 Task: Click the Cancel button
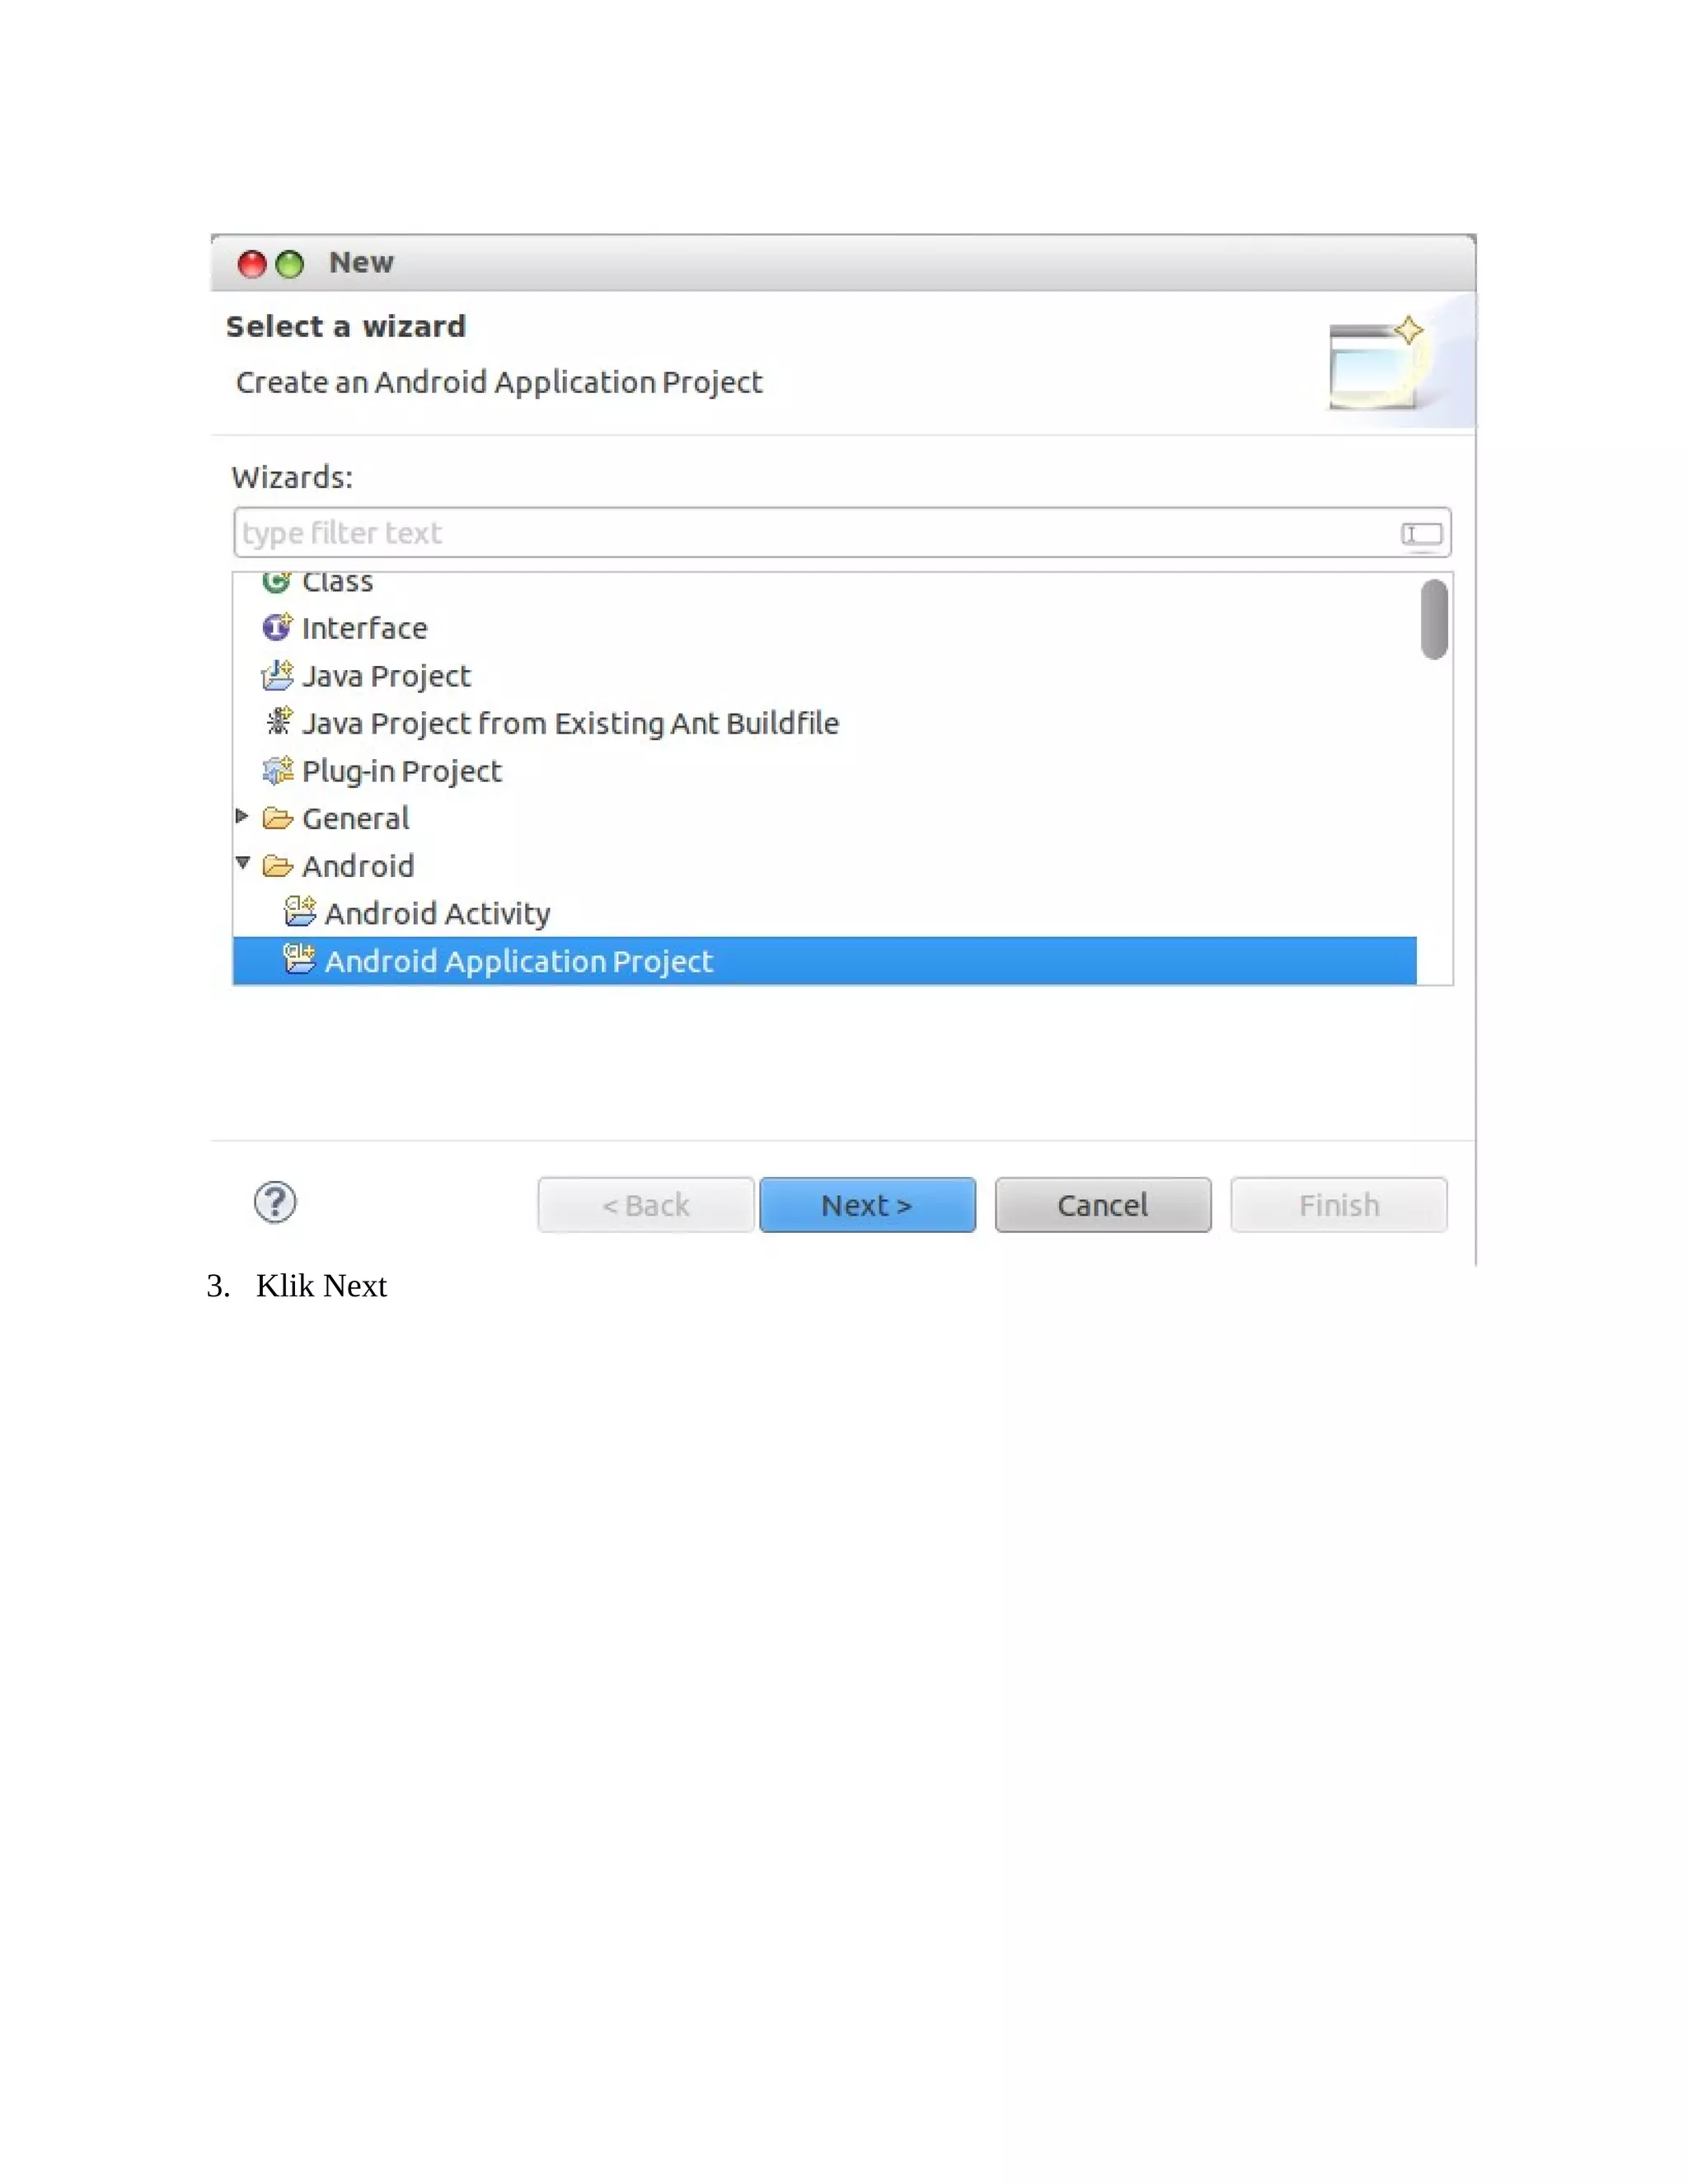(x=1103, y=1205)
